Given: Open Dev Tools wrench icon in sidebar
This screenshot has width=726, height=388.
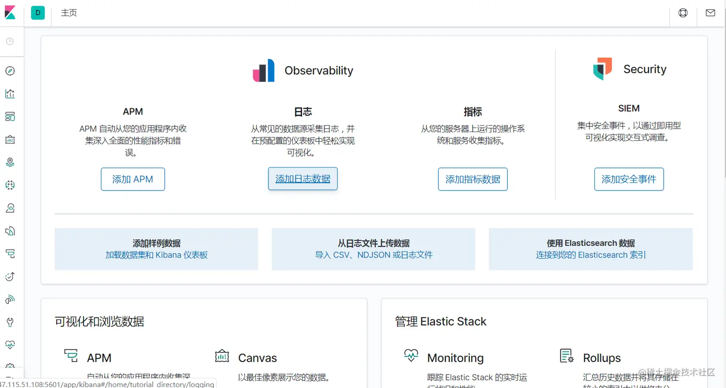Looking at the screenshot, I should (x=10, y=322).
